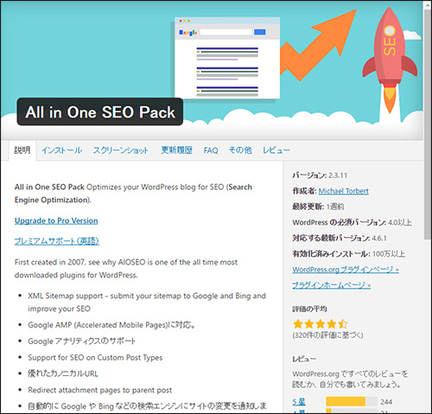Visit author Michael Torbert's link
The height and width of the screenshot is (414, 432).
[x=343, y=191]
